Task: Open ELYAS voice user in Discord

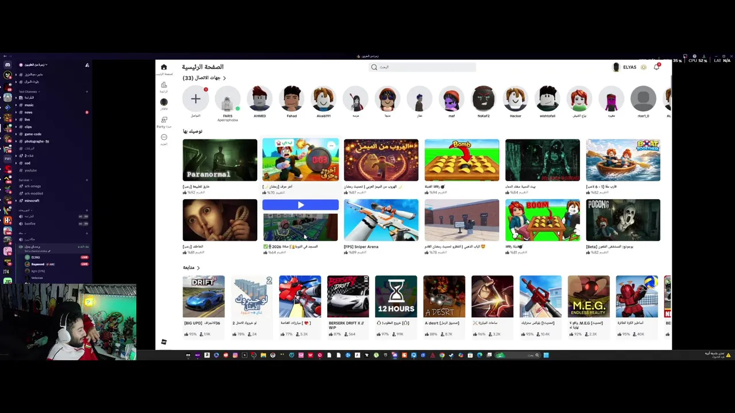Action: (36, 258)
